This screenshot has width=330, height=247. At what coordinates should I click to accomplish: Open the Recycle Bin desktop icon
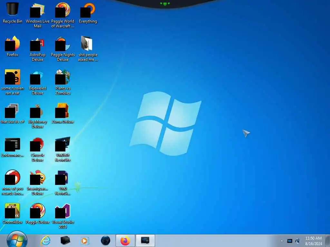click(x=13, y=13)
